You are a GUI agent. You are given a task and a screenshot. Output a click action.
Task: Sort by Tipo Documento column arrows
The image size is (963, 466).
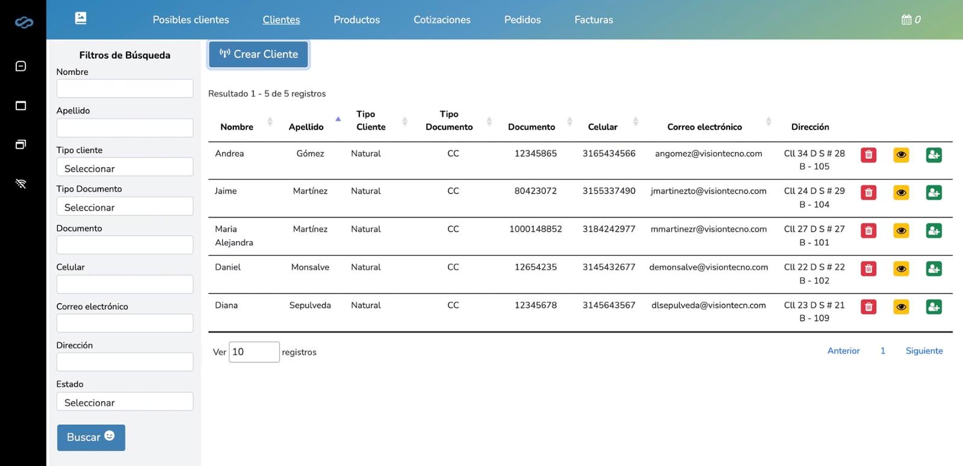click(489, 121)
